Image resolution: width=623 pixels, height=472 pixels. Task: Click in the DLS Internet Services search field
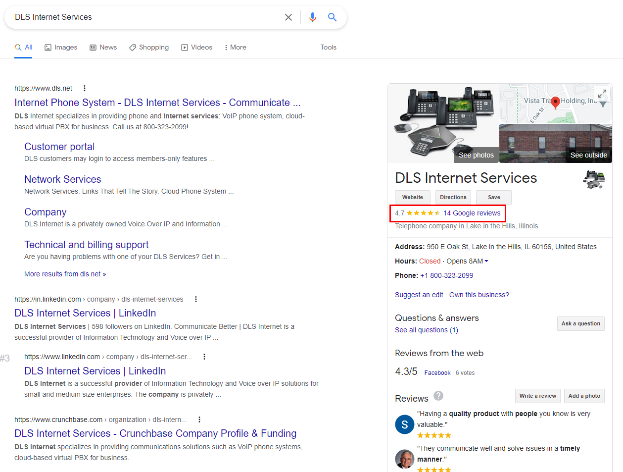click(146, 17)
